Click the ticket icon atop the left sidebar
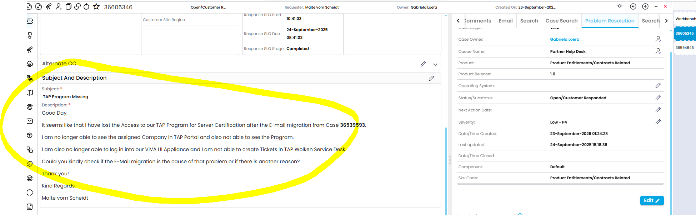 [x=30, y=21]
